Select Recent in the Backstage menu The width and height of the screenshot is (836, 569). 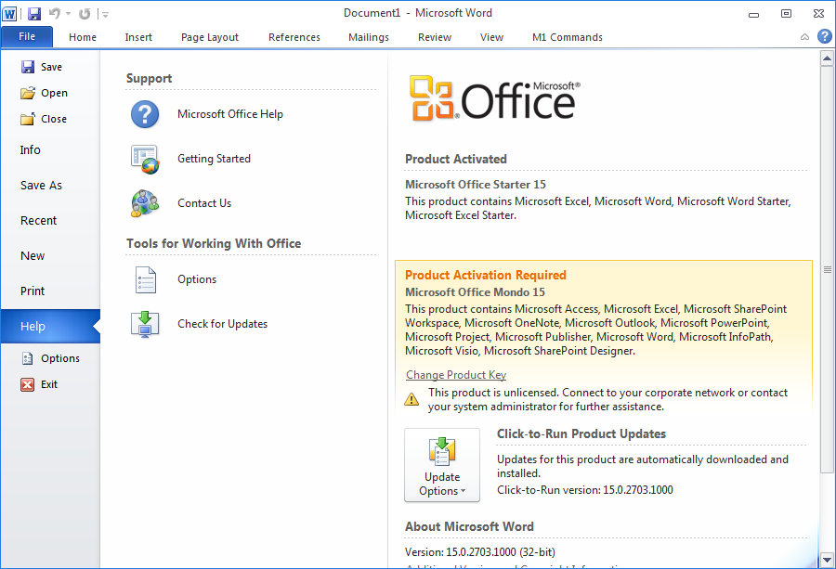pyautogui.click(x=39, y=220)
